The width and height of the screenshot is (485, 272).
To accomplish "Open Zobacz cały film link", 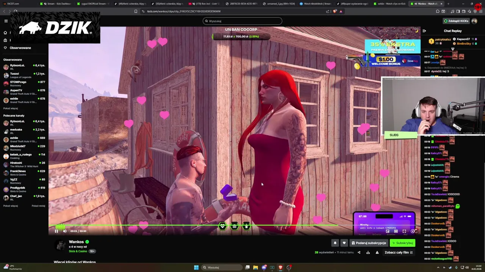I will tap(399, 252).
